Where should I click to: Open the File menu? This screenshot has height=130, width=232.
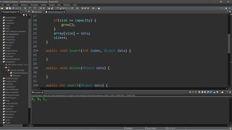coord(3,5)
